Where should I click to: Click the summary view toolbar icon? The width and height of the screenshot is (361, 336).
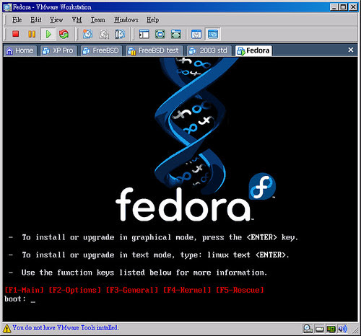(x=196, y=34)
